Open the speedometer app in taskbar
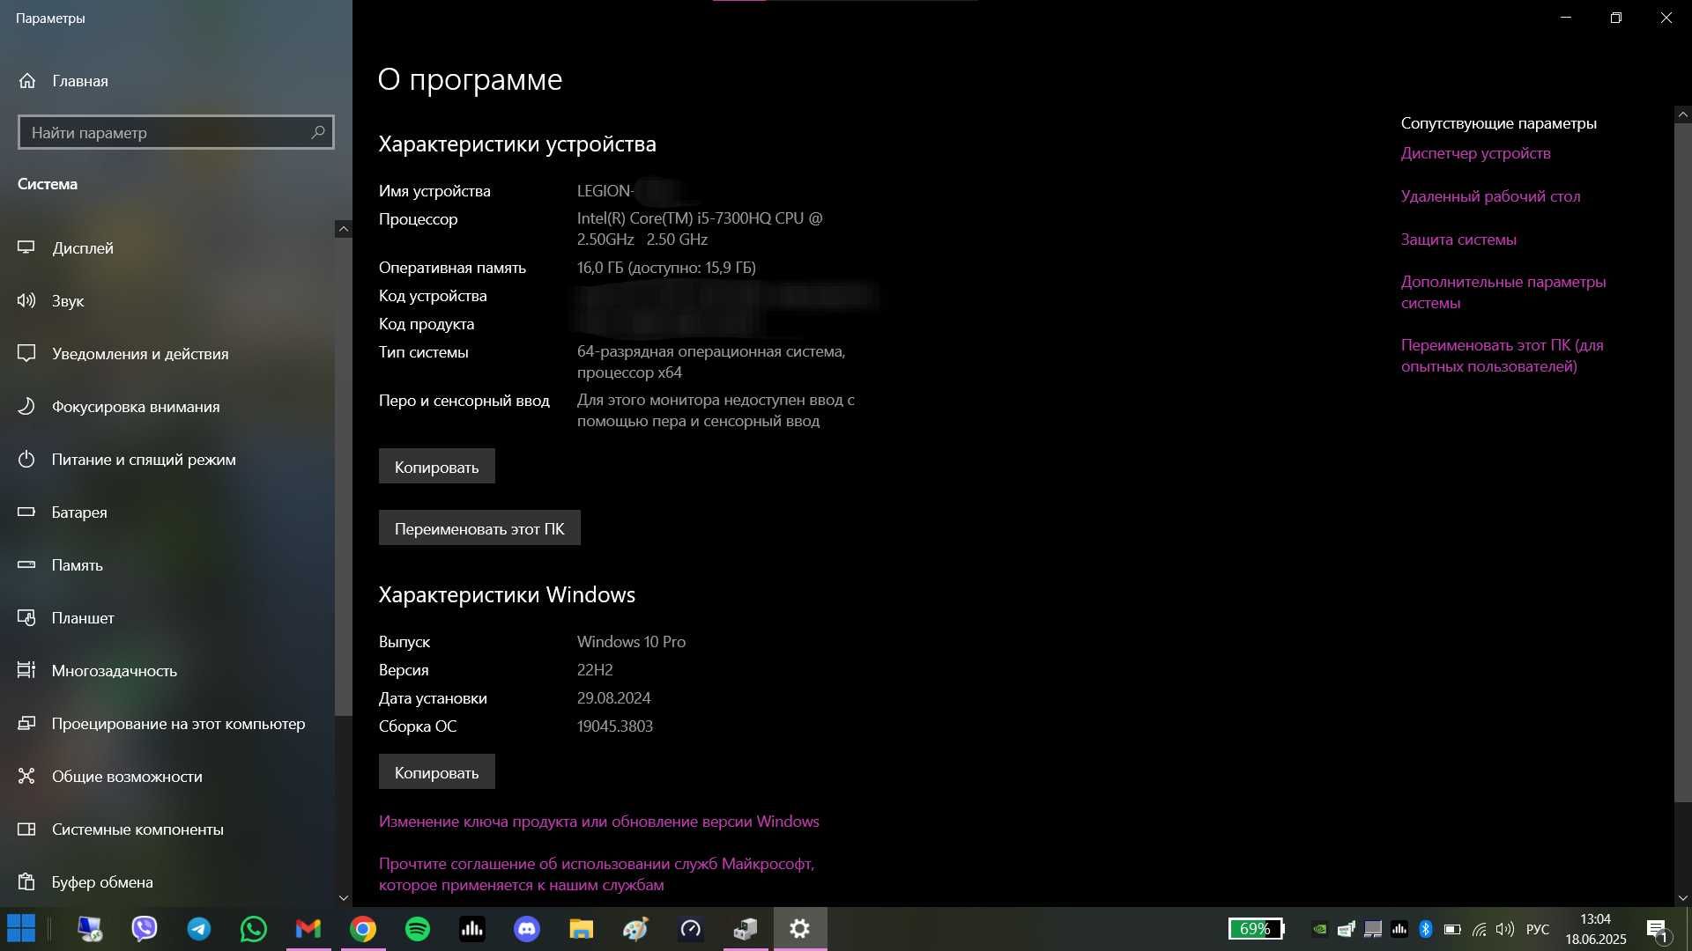Screen dimensions: 1692x951 (x=691, y=929)
